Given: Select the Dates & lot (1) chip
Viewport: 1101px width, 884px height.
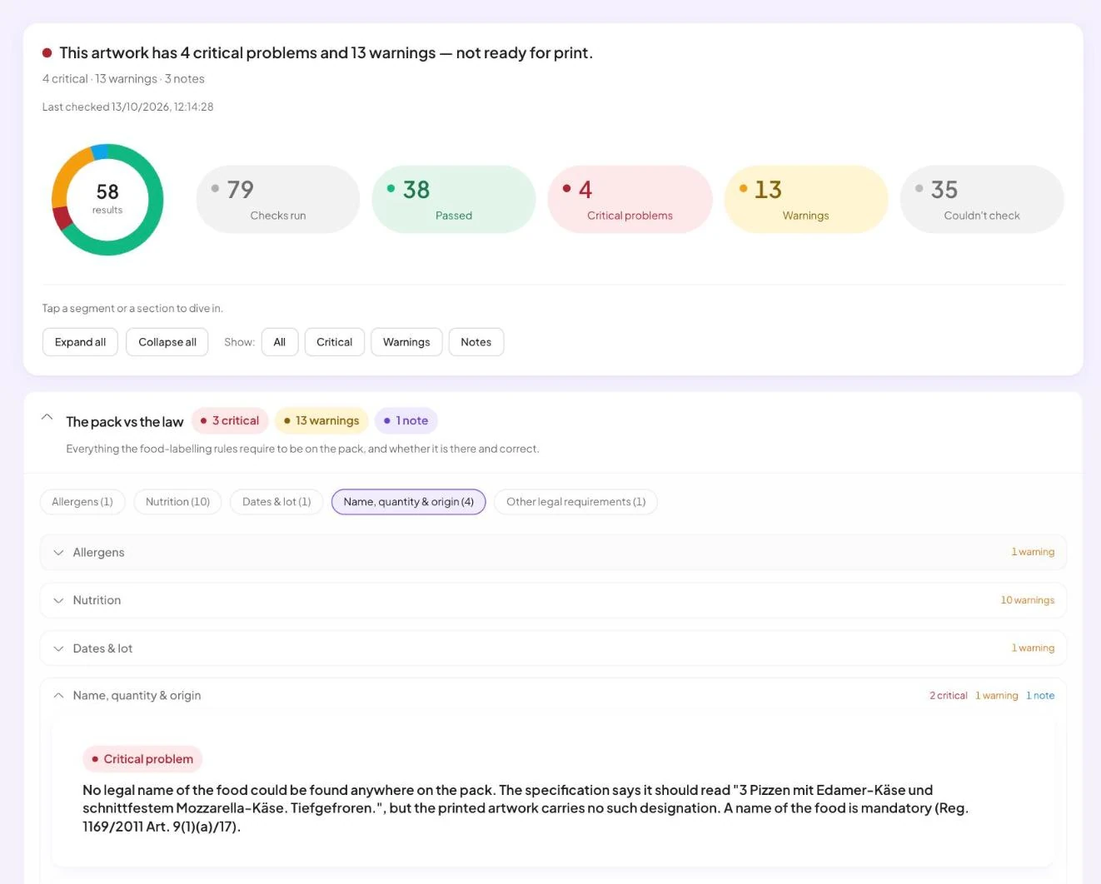Looking at the screenshot, I should click(x=276, y=502).
